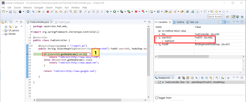Click Remove All Breakpoints icon
This screenshot has width=246, height=102.
[x=183, y=78]
